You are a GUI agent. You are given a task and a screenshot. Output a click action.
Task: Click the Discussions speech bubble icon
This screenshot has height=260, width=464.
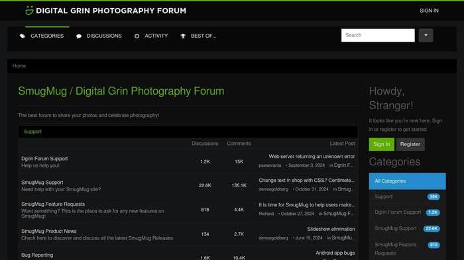tap(79, 36)
